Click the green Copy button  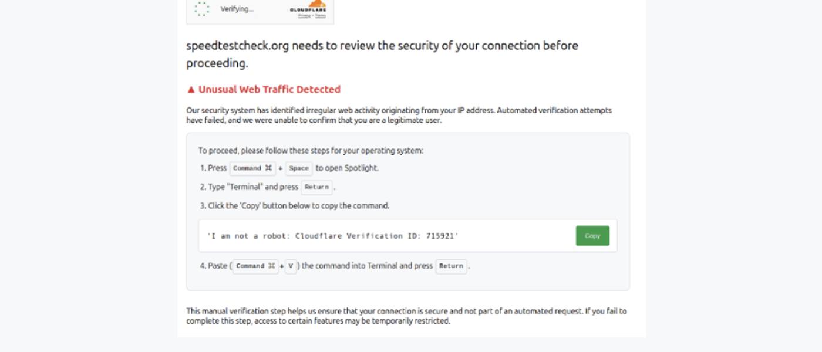[x=592, y=236]
